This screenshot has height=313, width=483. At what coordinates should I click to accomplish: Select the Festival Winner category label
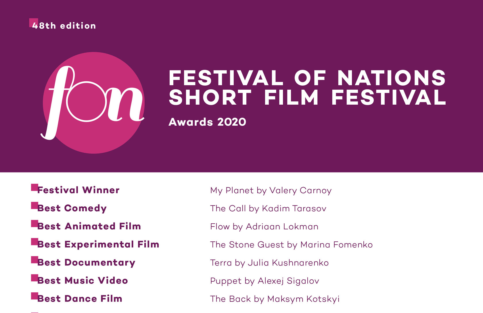[78, 190]
